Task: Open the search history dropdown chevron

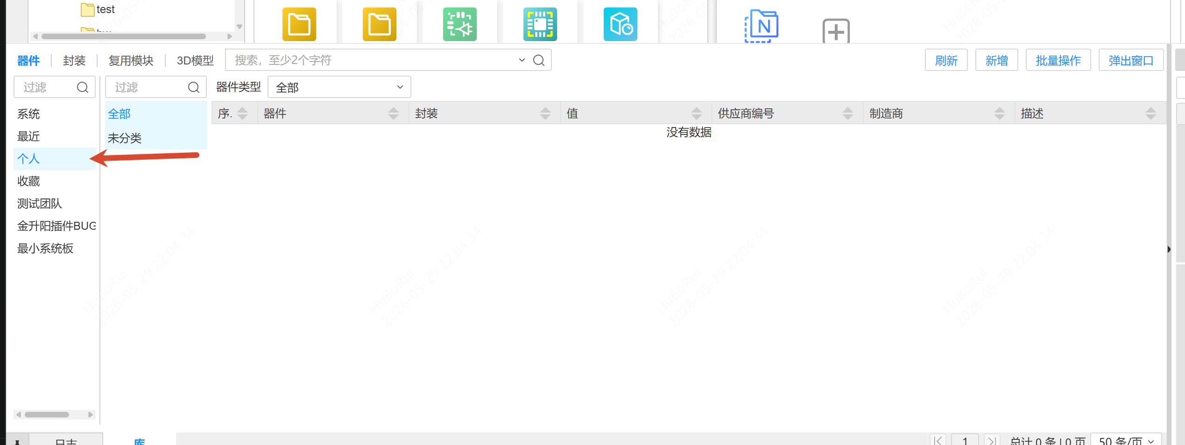Action: pyautogui.click(x=522, y=60)
